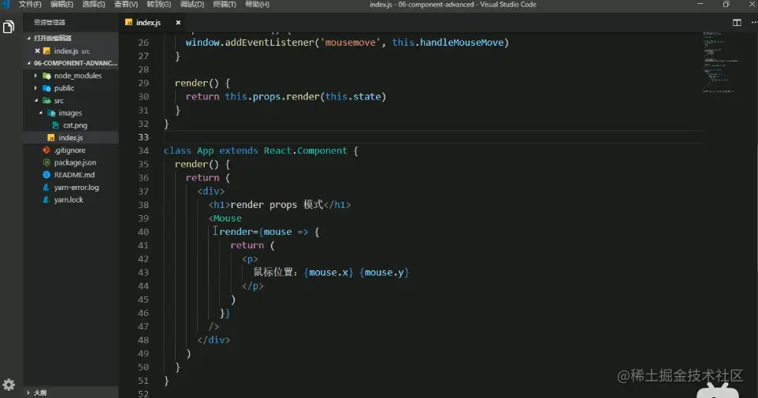Click the VS Code logo icon
This screenshot has width=758, height=398.
click(6, 5)
